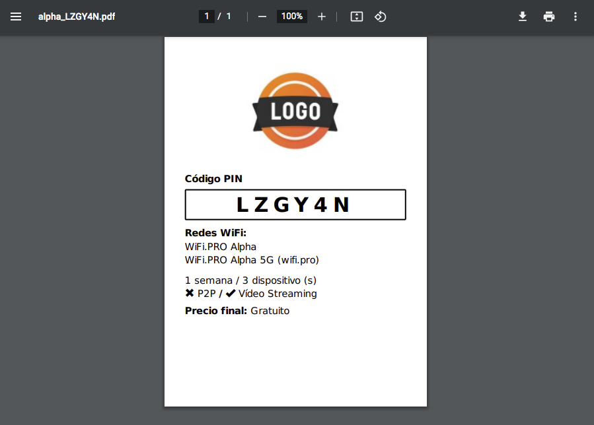The image size is (594, 425).
Task: Click the Código PIN label
Action: pyautogui.click(x=213, y=179)
